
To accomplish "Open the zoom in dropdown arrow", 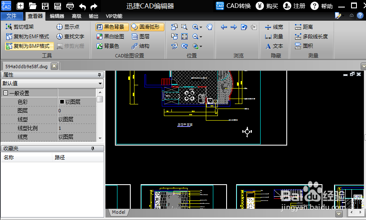I will coord(201,27).
